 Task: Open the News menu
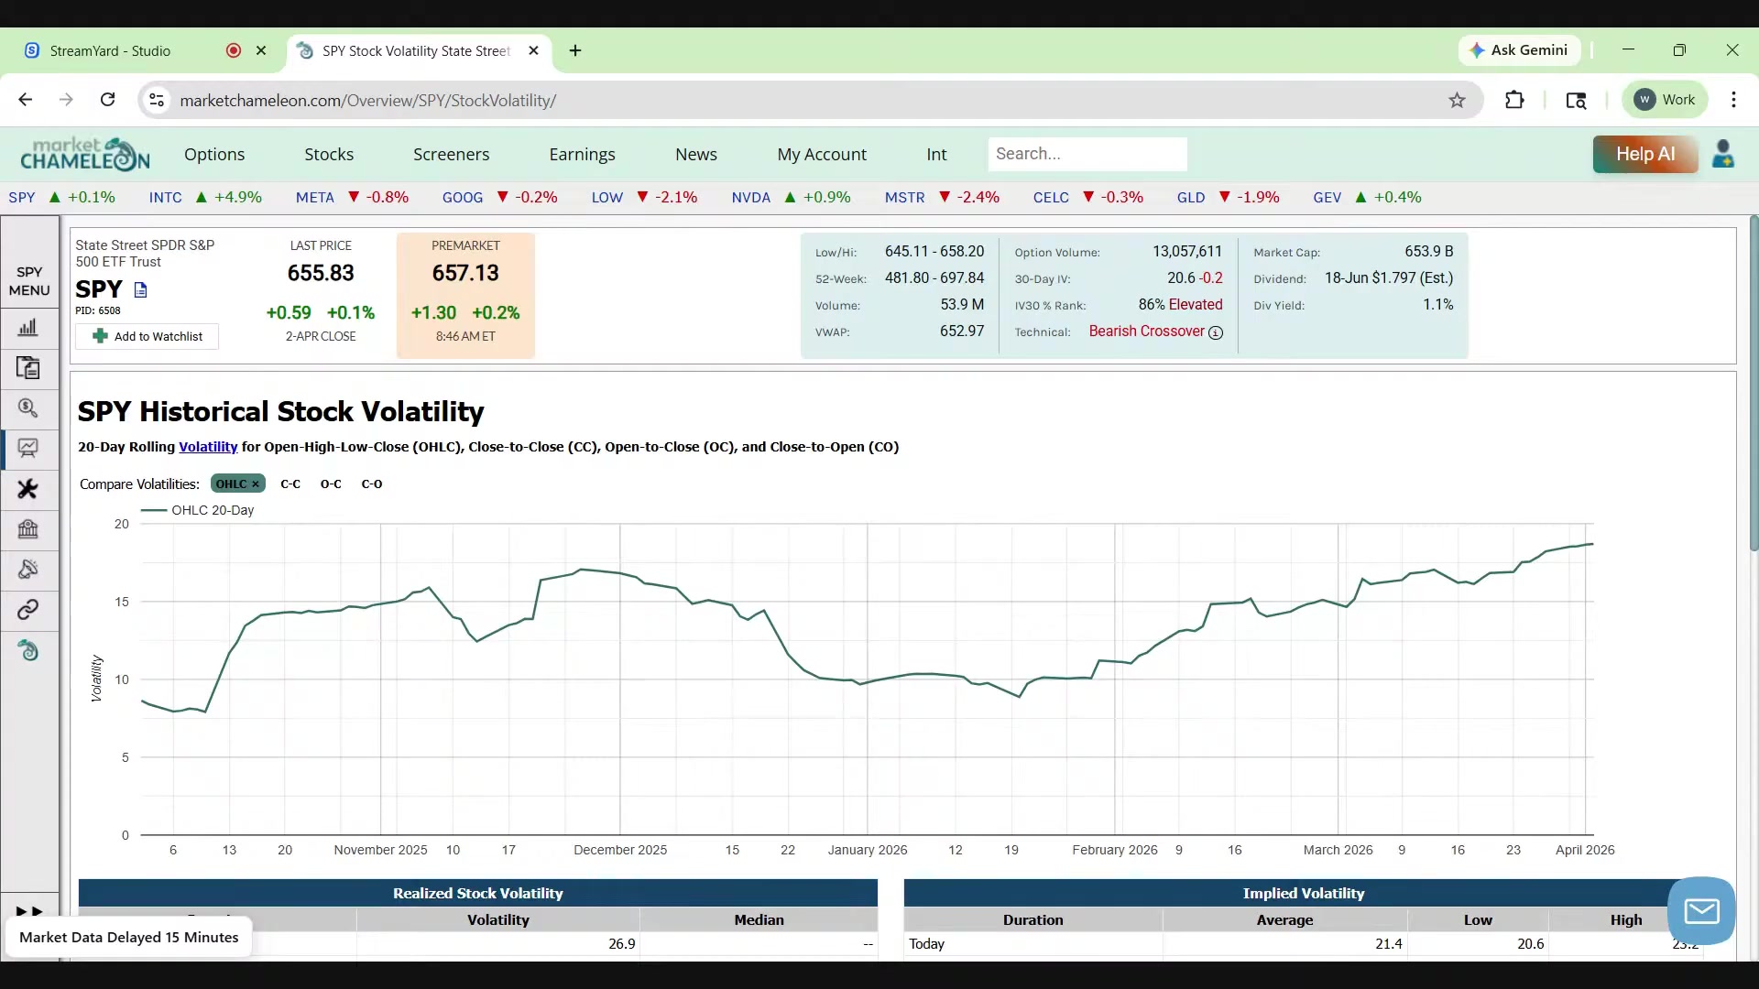(696, 154)
